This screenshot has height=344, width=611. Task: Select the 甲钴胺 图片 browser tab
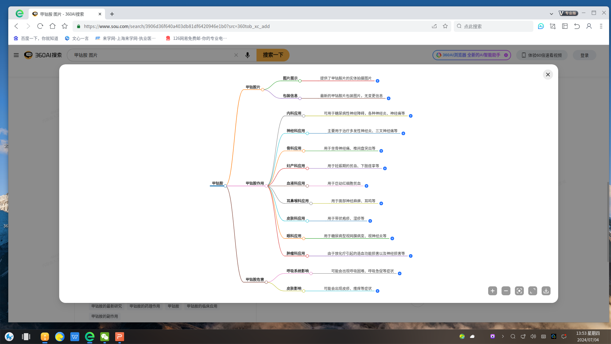[62, 14]
